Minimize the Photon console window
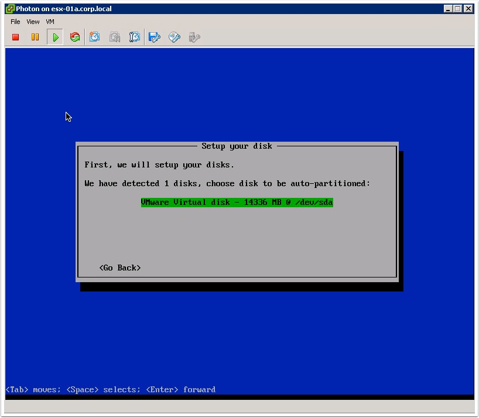479x418 pixels. 449,9
